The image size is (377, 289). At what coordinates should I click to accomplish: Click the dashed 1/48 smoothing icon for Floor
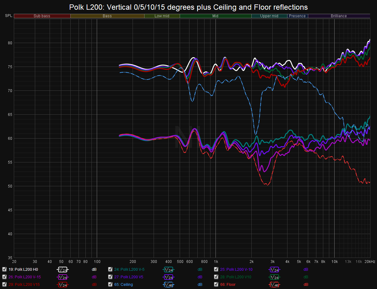274,285
